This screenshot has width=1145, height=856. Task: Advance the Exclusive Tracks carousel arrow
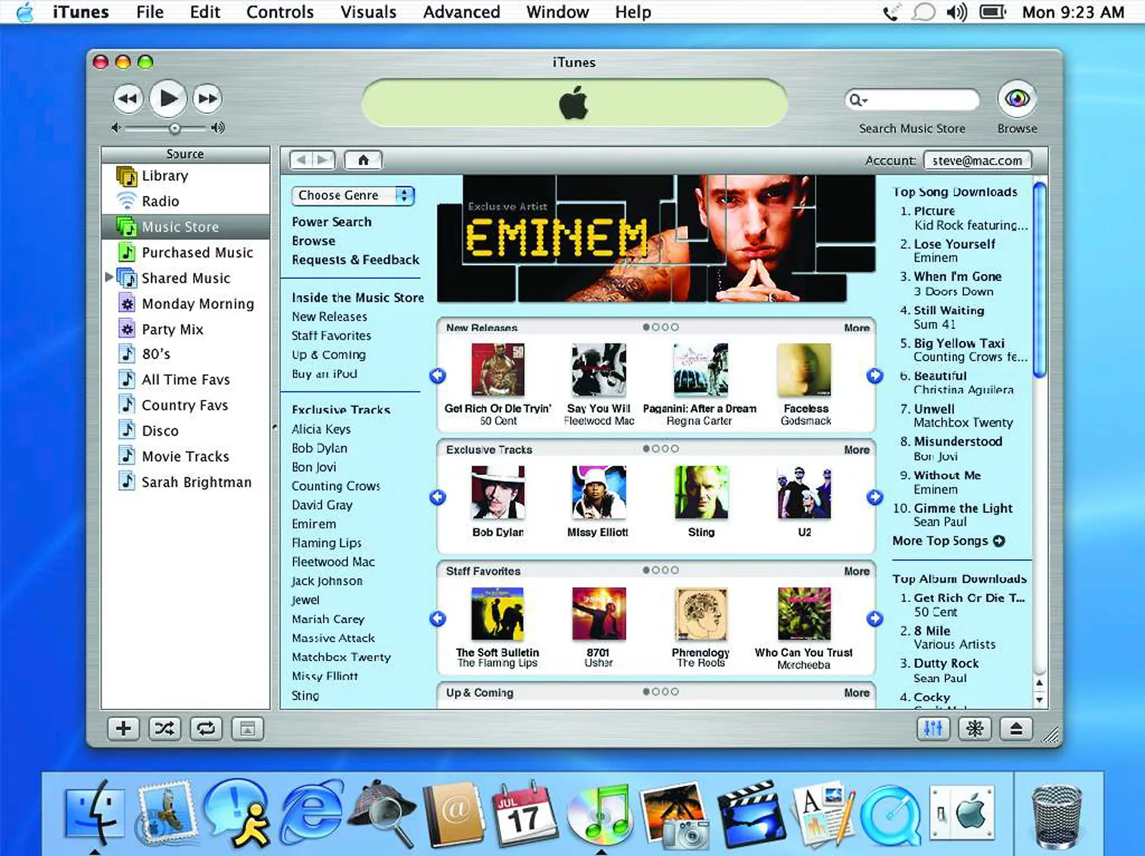(874, 497)
